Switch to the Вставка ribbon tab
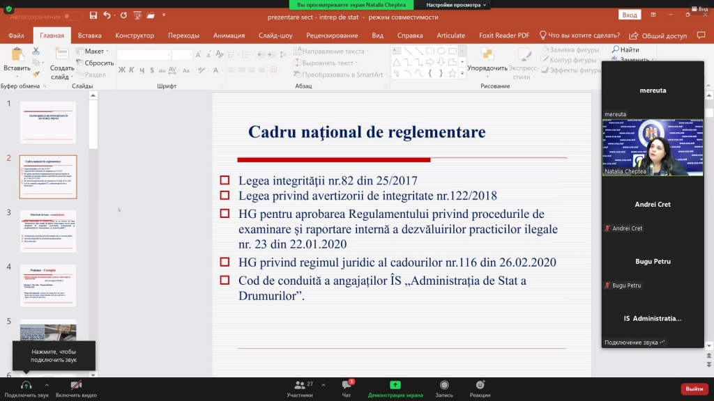 89,36
